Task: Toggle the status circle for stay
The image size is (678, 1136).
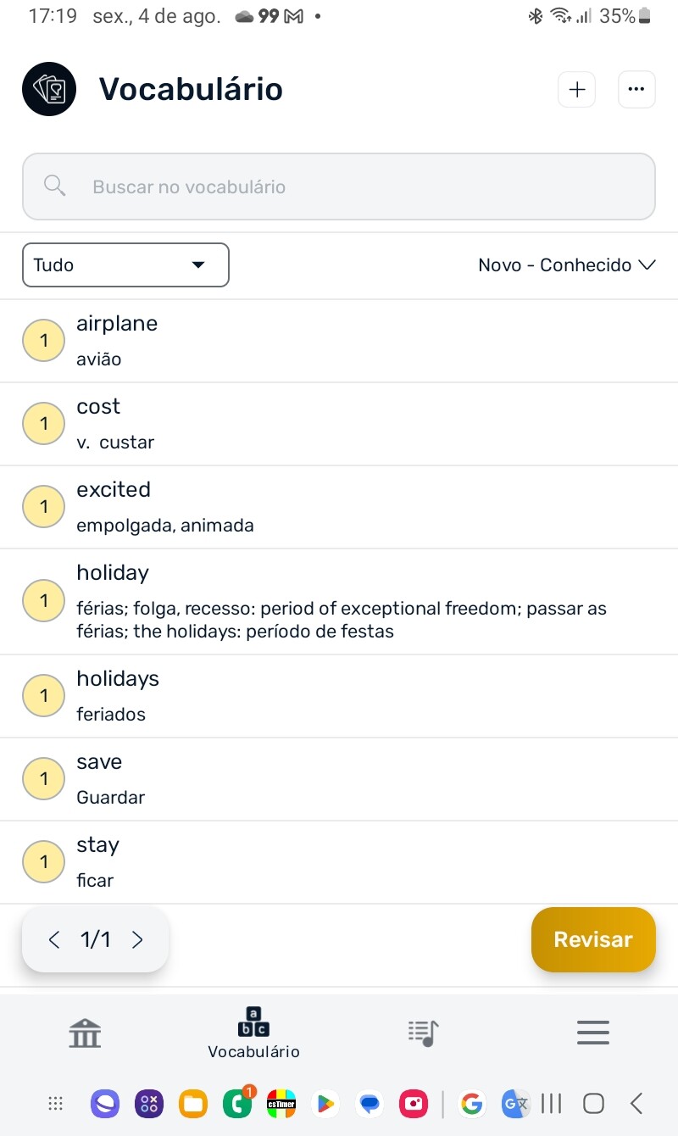Action: 43,862
